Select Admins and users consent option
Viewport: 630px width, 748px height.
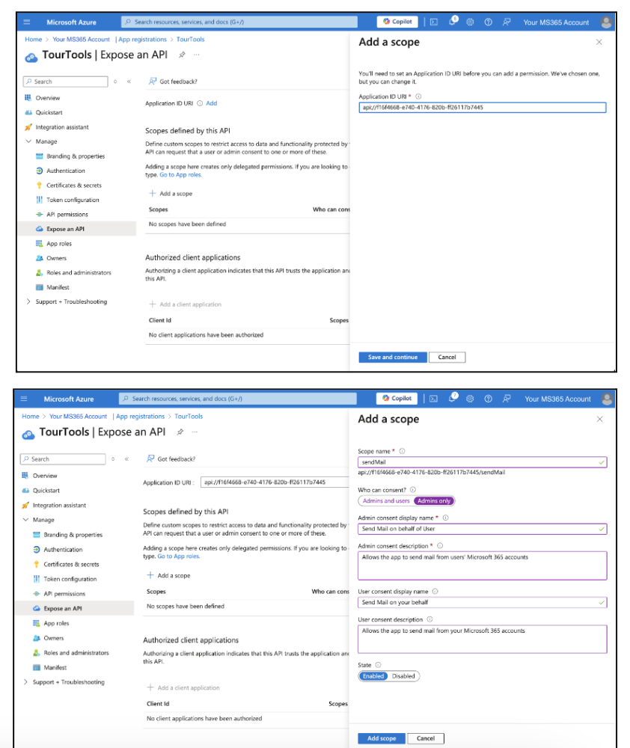click(385, 501)
